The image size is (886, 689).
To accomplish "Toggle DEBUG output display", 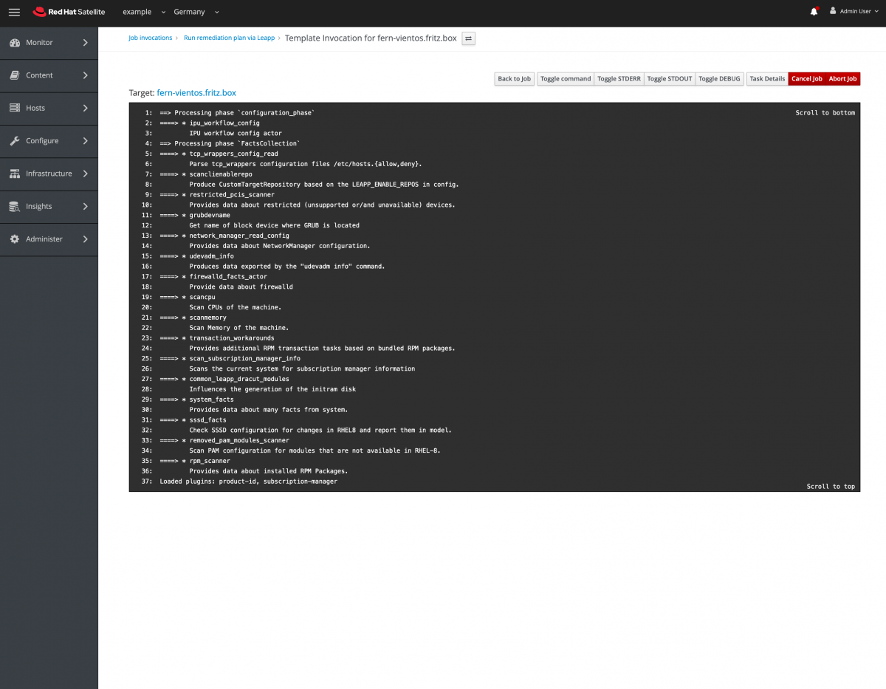I will click(x=718, y=78).
